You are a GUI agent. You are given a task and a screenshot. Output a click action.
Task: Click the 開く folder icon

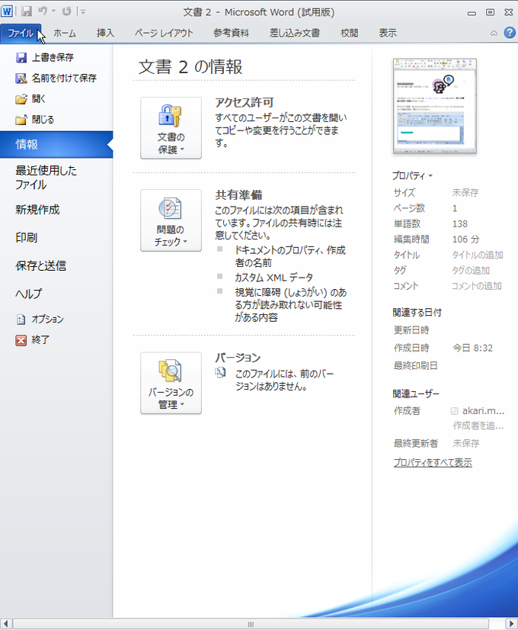point(21,99)
